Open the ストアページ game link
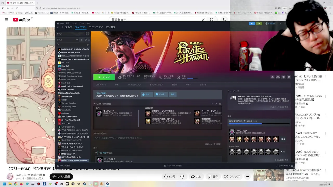 tap(101, 85)
